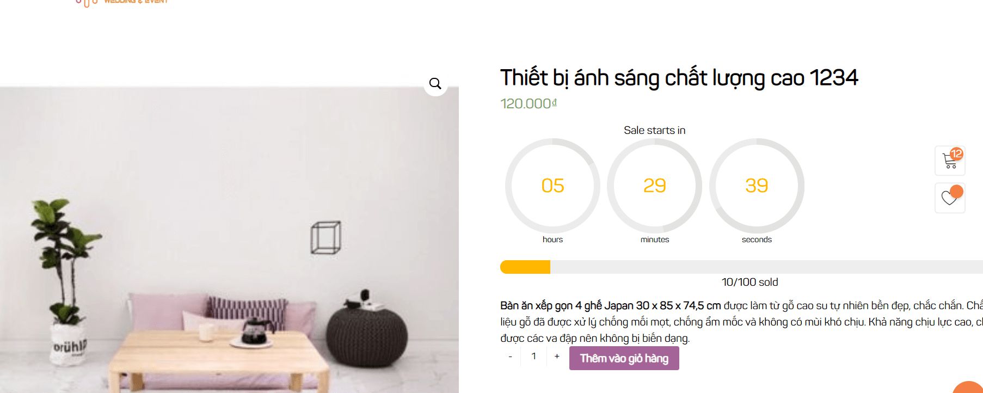Click the magnifier zoom icon on product image

pyautogui.click(x=435, y=84)
